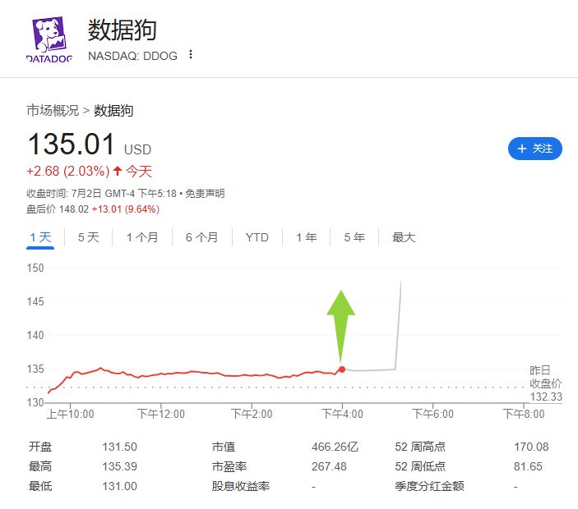Click the NASDAQ: DDOG ticker text

132,56
